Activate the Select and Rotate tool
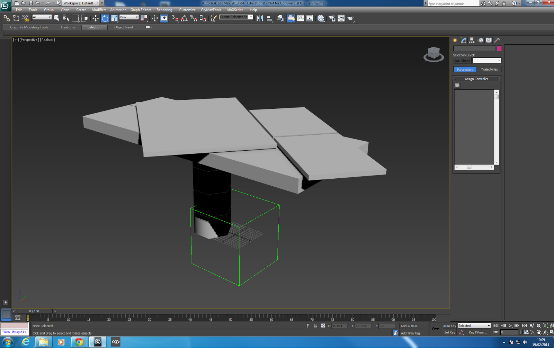The image size is (554, 348). point(105,18)
